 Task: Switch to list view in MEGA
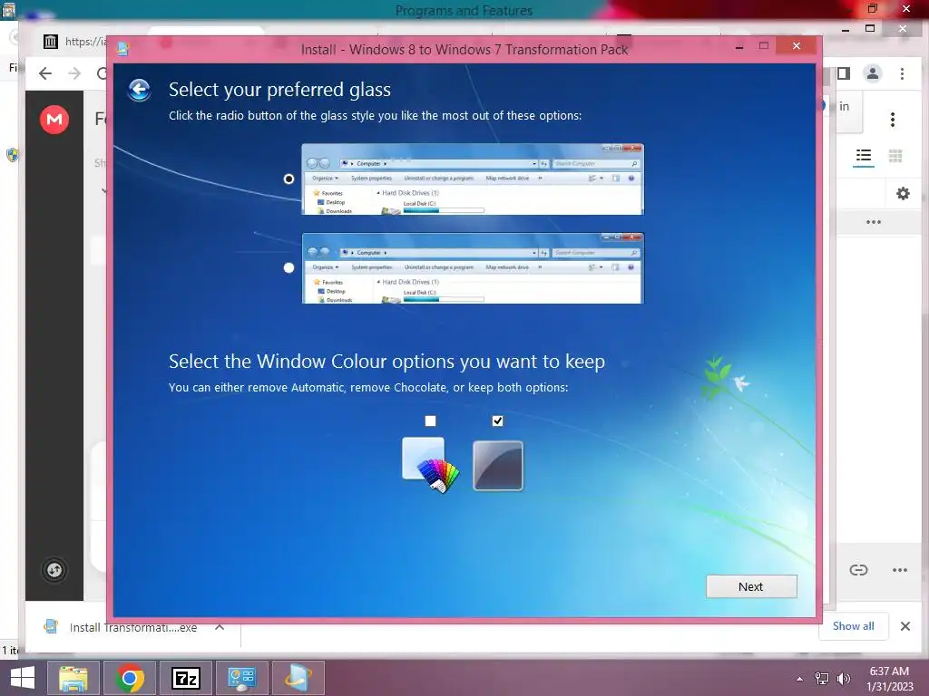pyautogui.click(x=864, y=156)
